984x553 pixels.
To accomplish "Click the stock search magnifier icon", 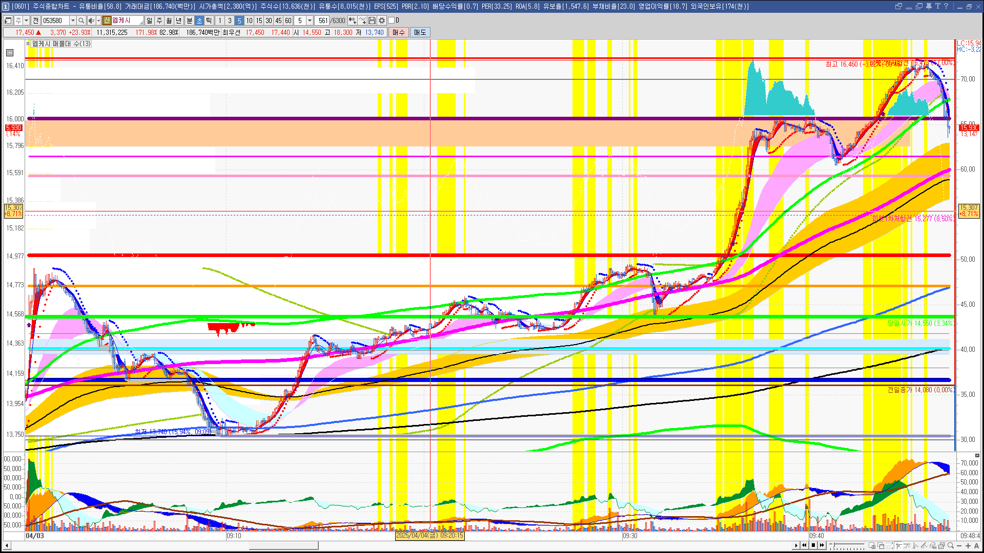I will 81,20.
